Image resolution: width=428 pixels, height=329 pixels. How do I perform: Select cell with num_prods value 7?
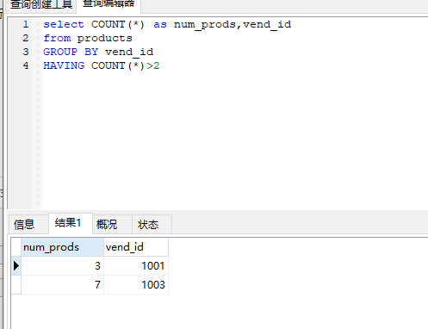pos(62,285)
